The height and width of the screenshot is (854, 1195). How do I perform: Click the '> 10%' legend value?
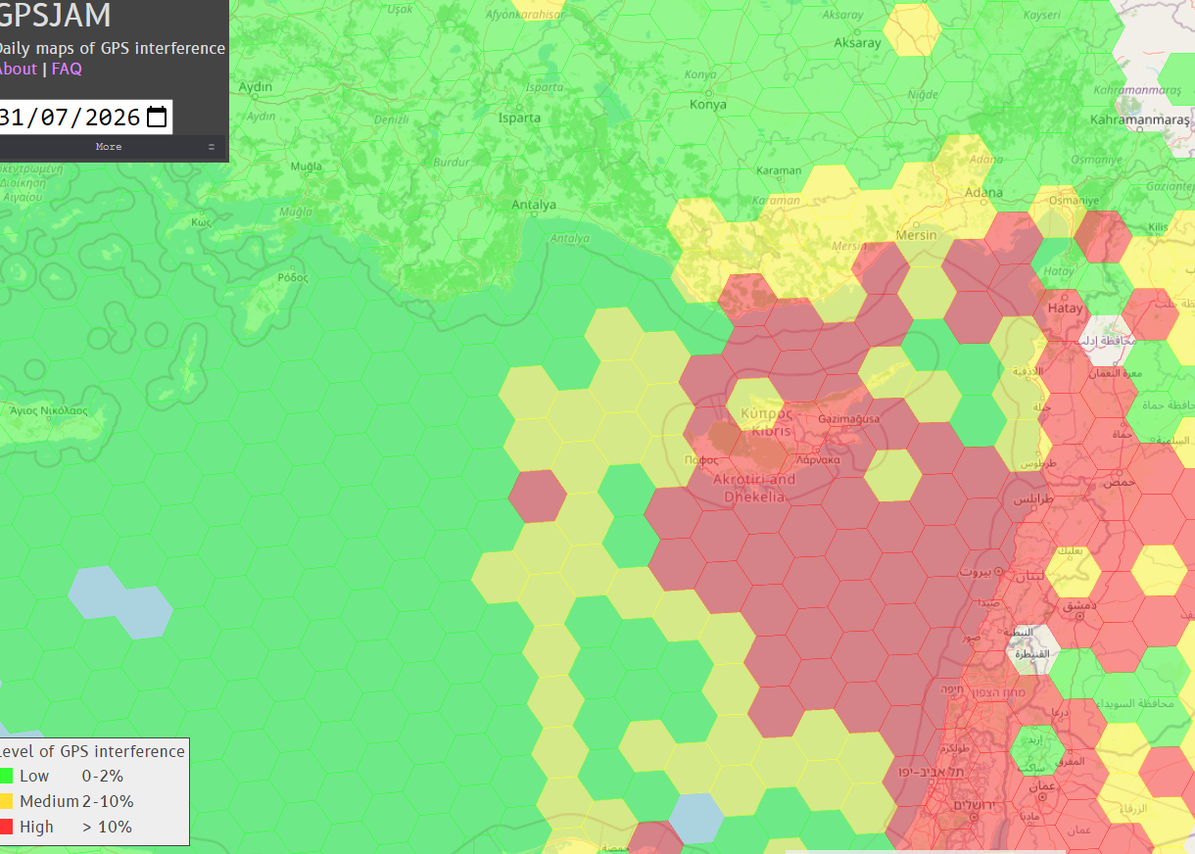pos(107,827)
